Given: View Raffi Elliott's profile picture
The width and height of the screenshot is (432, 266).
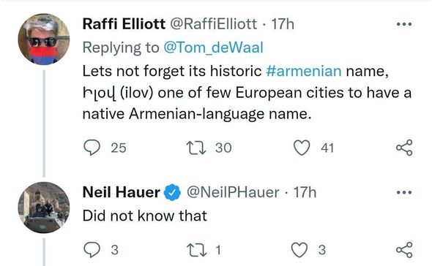Looking at the screenshot, I should tap(44, 39).
